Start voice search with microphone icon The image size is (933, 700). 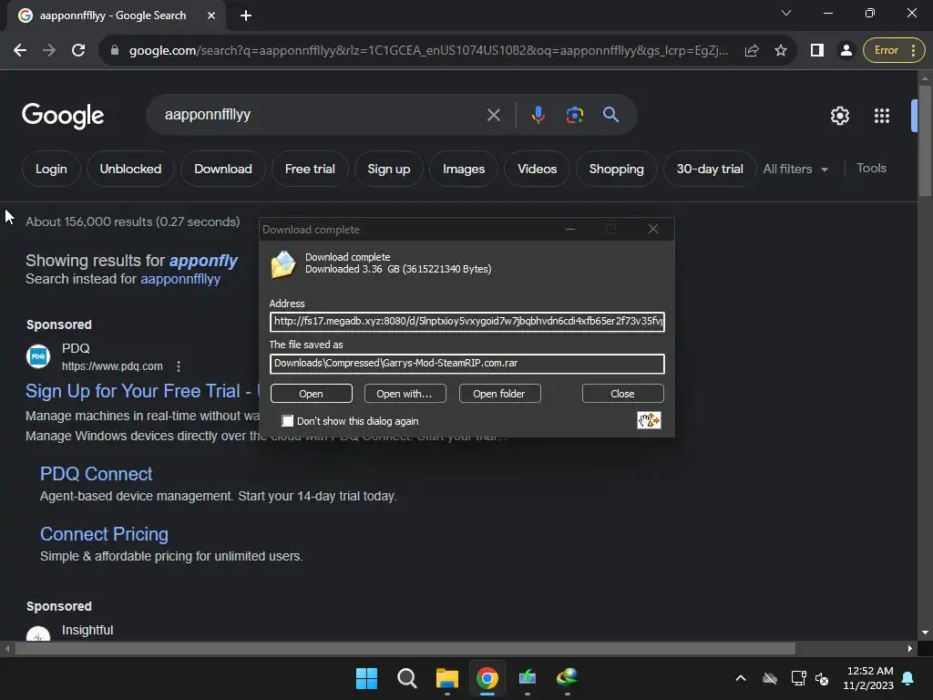tap(538, 114)
